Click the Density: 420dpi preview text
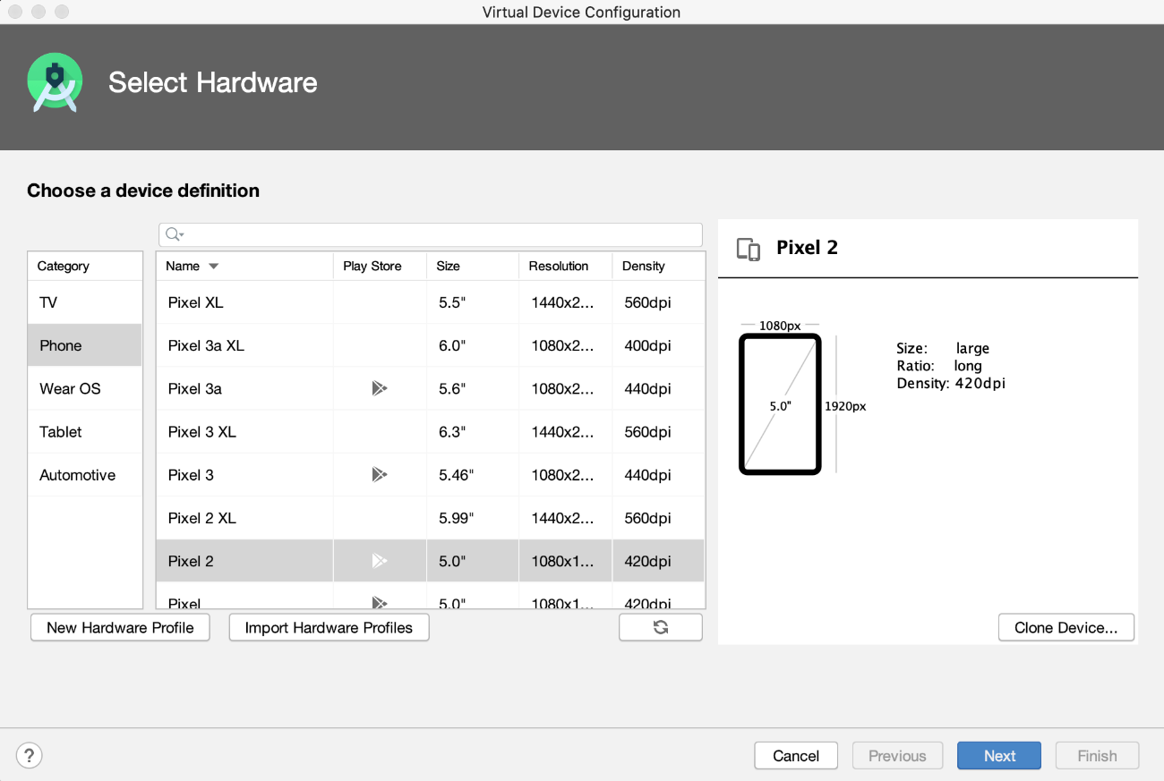This screenshot has width=1164, height=781. [951, 383]
